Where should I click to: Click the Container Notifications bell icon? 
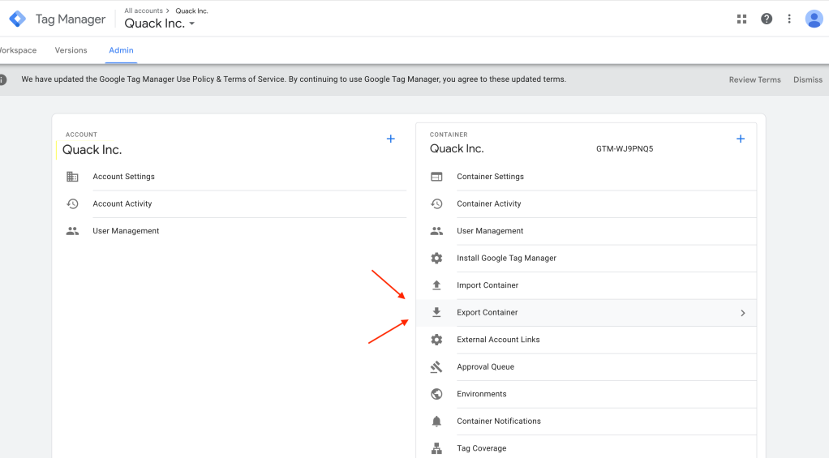pos(436,422)
